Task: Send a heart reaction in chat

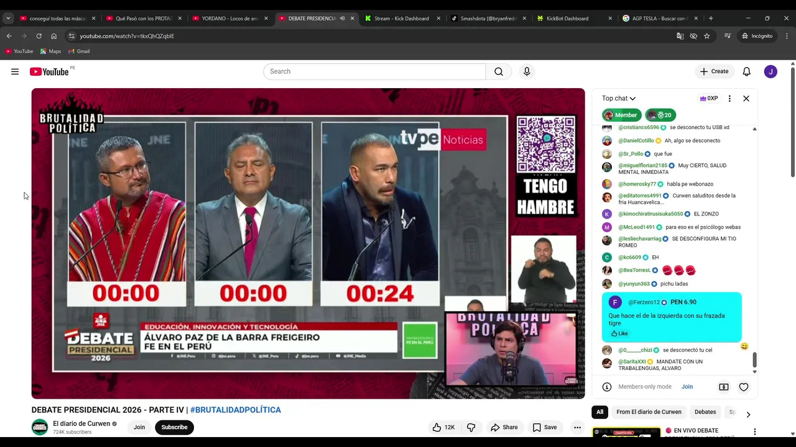Action: click(x=744, y=387)
